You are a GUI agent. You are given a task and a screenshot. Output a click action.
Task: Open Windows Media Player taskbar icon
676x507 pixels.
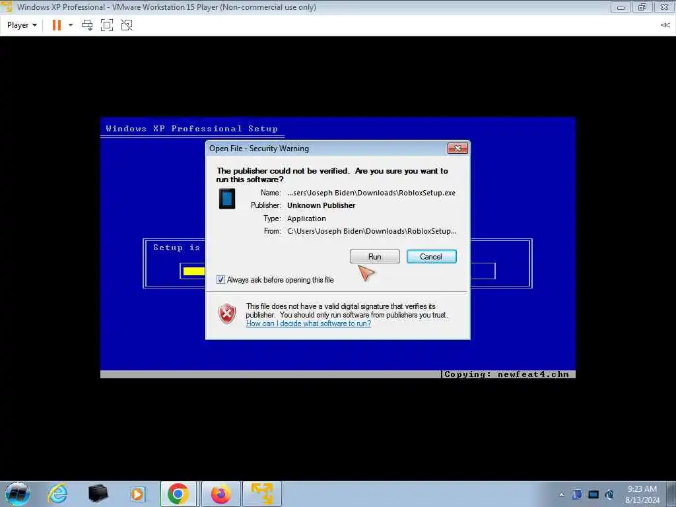point(137,494)
